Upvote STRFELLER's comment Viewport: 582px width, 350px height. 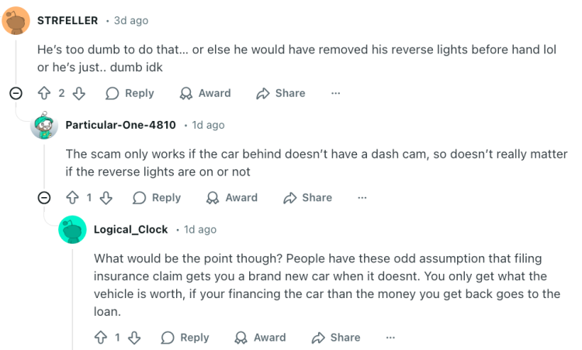click(44, 93)
